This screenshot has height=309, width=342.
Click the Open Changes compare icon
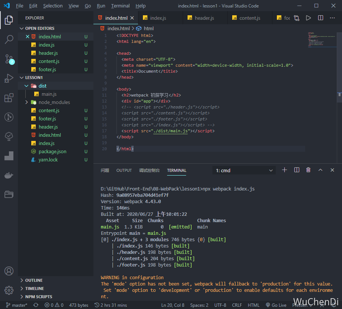click(x=297, y=18)
